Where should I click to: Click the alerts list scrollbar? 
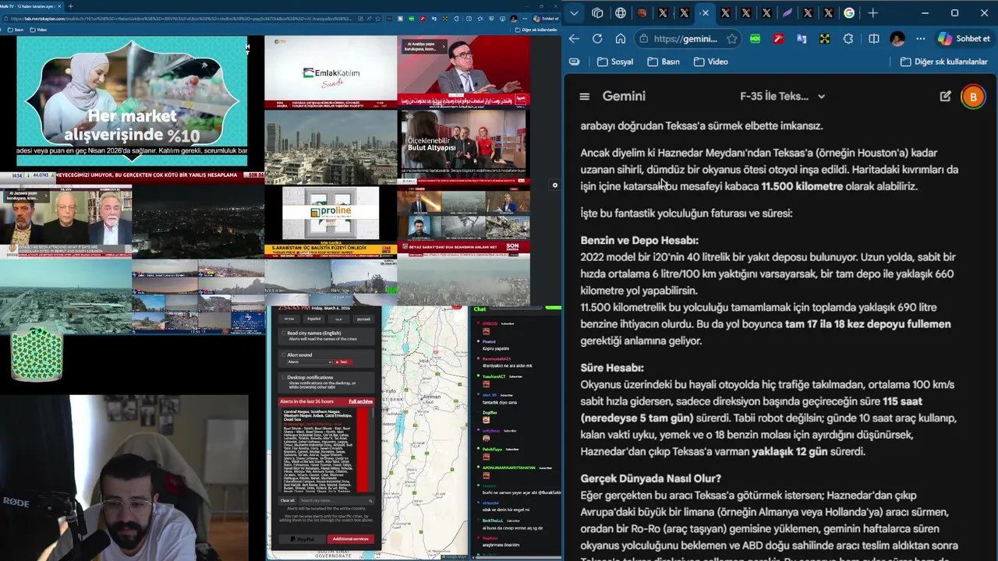pyautogui.click(x=373, y=413)
